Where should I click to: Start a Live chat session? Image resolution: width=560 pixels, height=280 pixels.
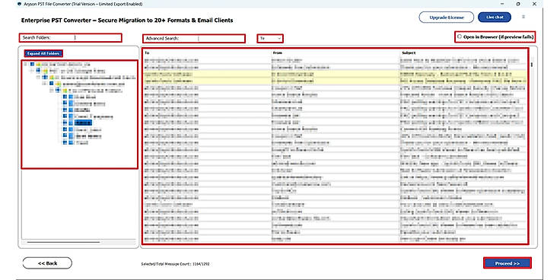[x=495, y=17]
